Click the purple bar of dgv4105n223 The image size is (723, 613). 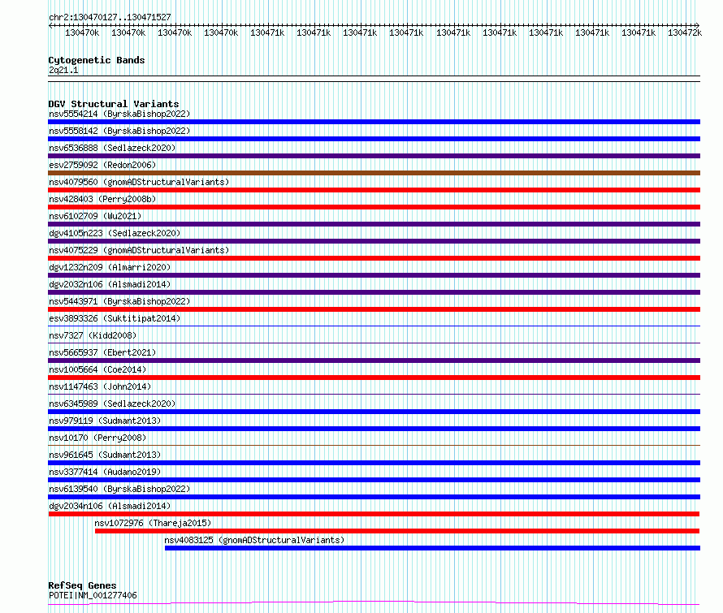click(x=374, y=241)
